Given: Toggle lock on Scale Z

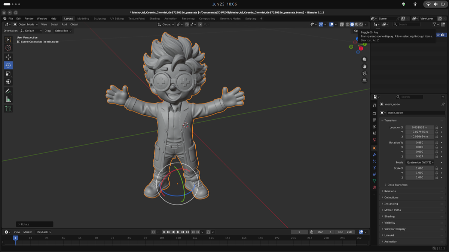Looking at the screenshot, I should (x=437, y=177).
